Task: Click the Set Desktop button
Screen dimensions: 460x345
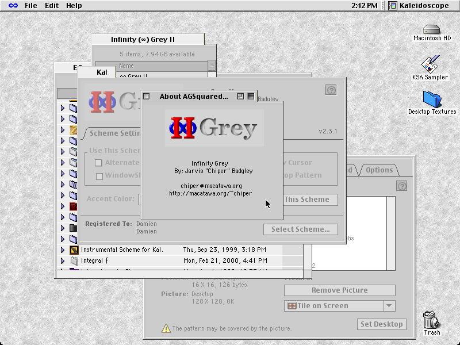Action: point(381,324)
